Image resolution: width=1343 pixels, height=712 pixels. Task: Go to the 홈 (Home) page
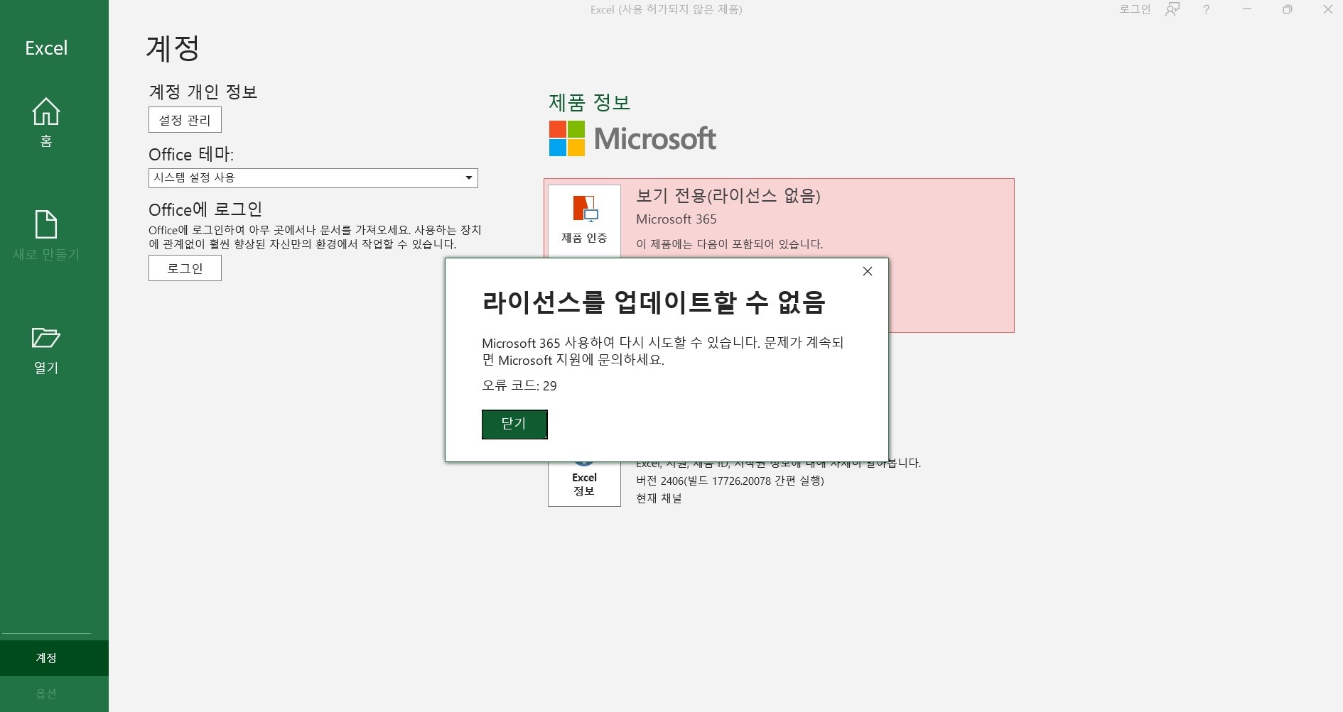46,122
